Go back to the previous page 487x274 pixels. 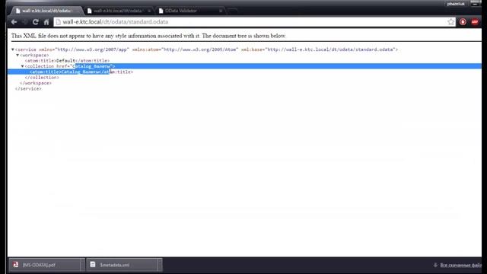(x=14, y=22)
